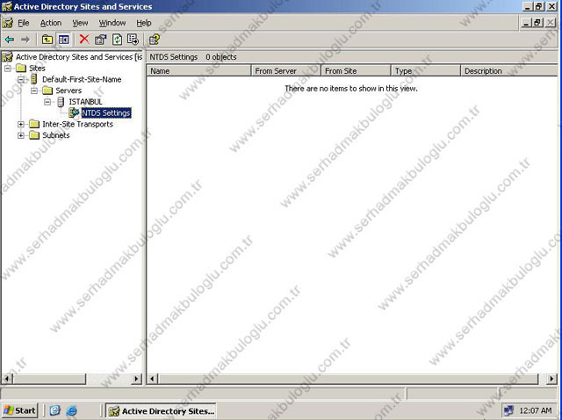Click the red Delete icon in toolbar
The width and height of the screenshot is (562, 420).
pyautogui.click(x=84, y=39)
